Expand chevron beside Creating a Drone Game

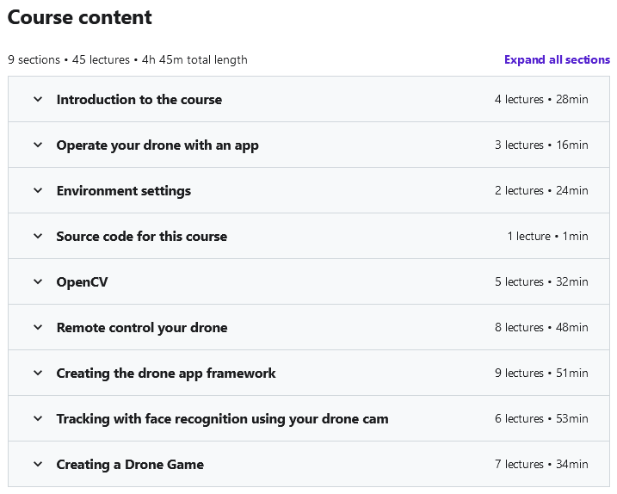coord(38,464)
